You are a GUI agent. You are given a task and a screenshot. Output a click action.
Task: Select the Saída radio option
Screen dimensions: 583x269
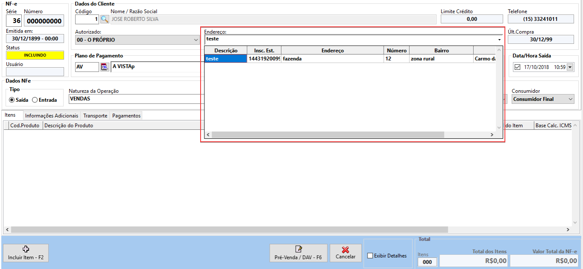coord(12,100)
